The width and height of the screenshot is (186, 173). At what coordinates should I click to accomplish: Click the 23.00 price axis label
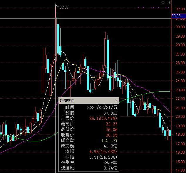pyautogui.click(x=180, y=90)
